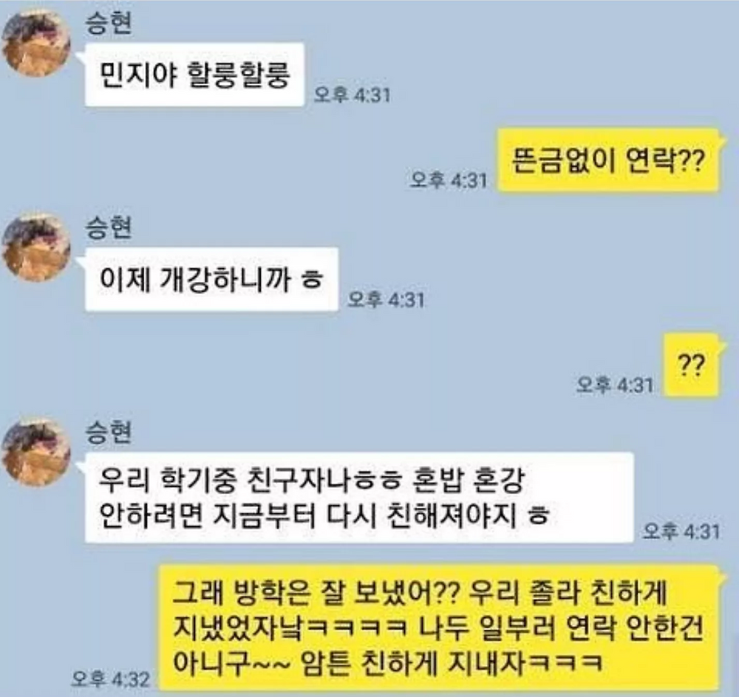The width and height of the screenshot is (739, 697).
Task: Click sender name 승현 above '우리 학기중' message
Action: [x=109, y=431]
